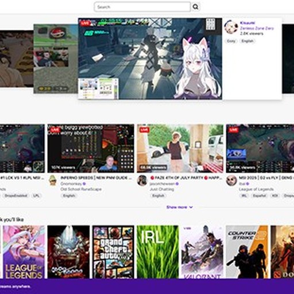Open the Counter-Strike 2 category cover

[x=247, y=252]
